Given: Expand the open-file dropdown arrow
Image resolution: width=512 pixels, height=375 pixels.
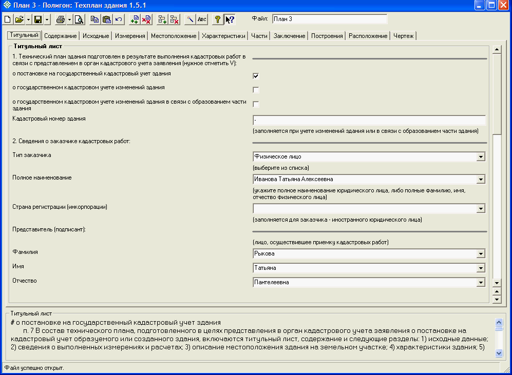Looking at the screenshot, I should [x=28, y=19].
